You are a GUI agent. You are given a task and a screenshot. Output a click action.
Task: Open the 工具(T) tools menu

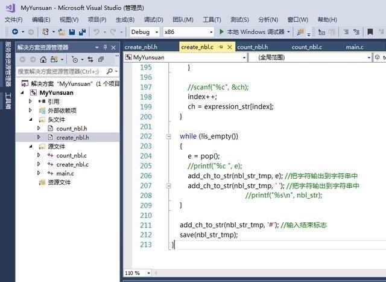tap(212, 19)
